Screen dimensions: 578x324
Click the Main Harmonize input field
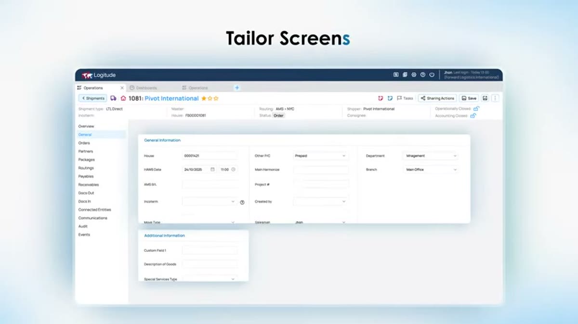321,170
